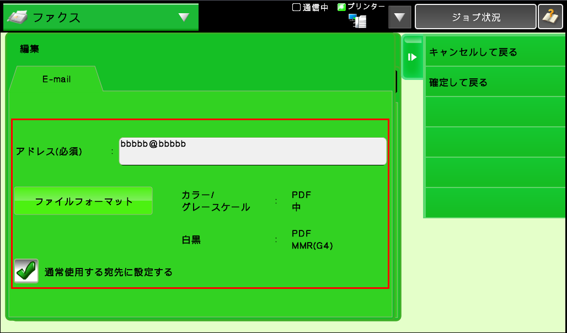Image resolution: width=567 pixels, height=333 pixels.
Task: Click the 編集 screen title
Action: coord(30,49)
